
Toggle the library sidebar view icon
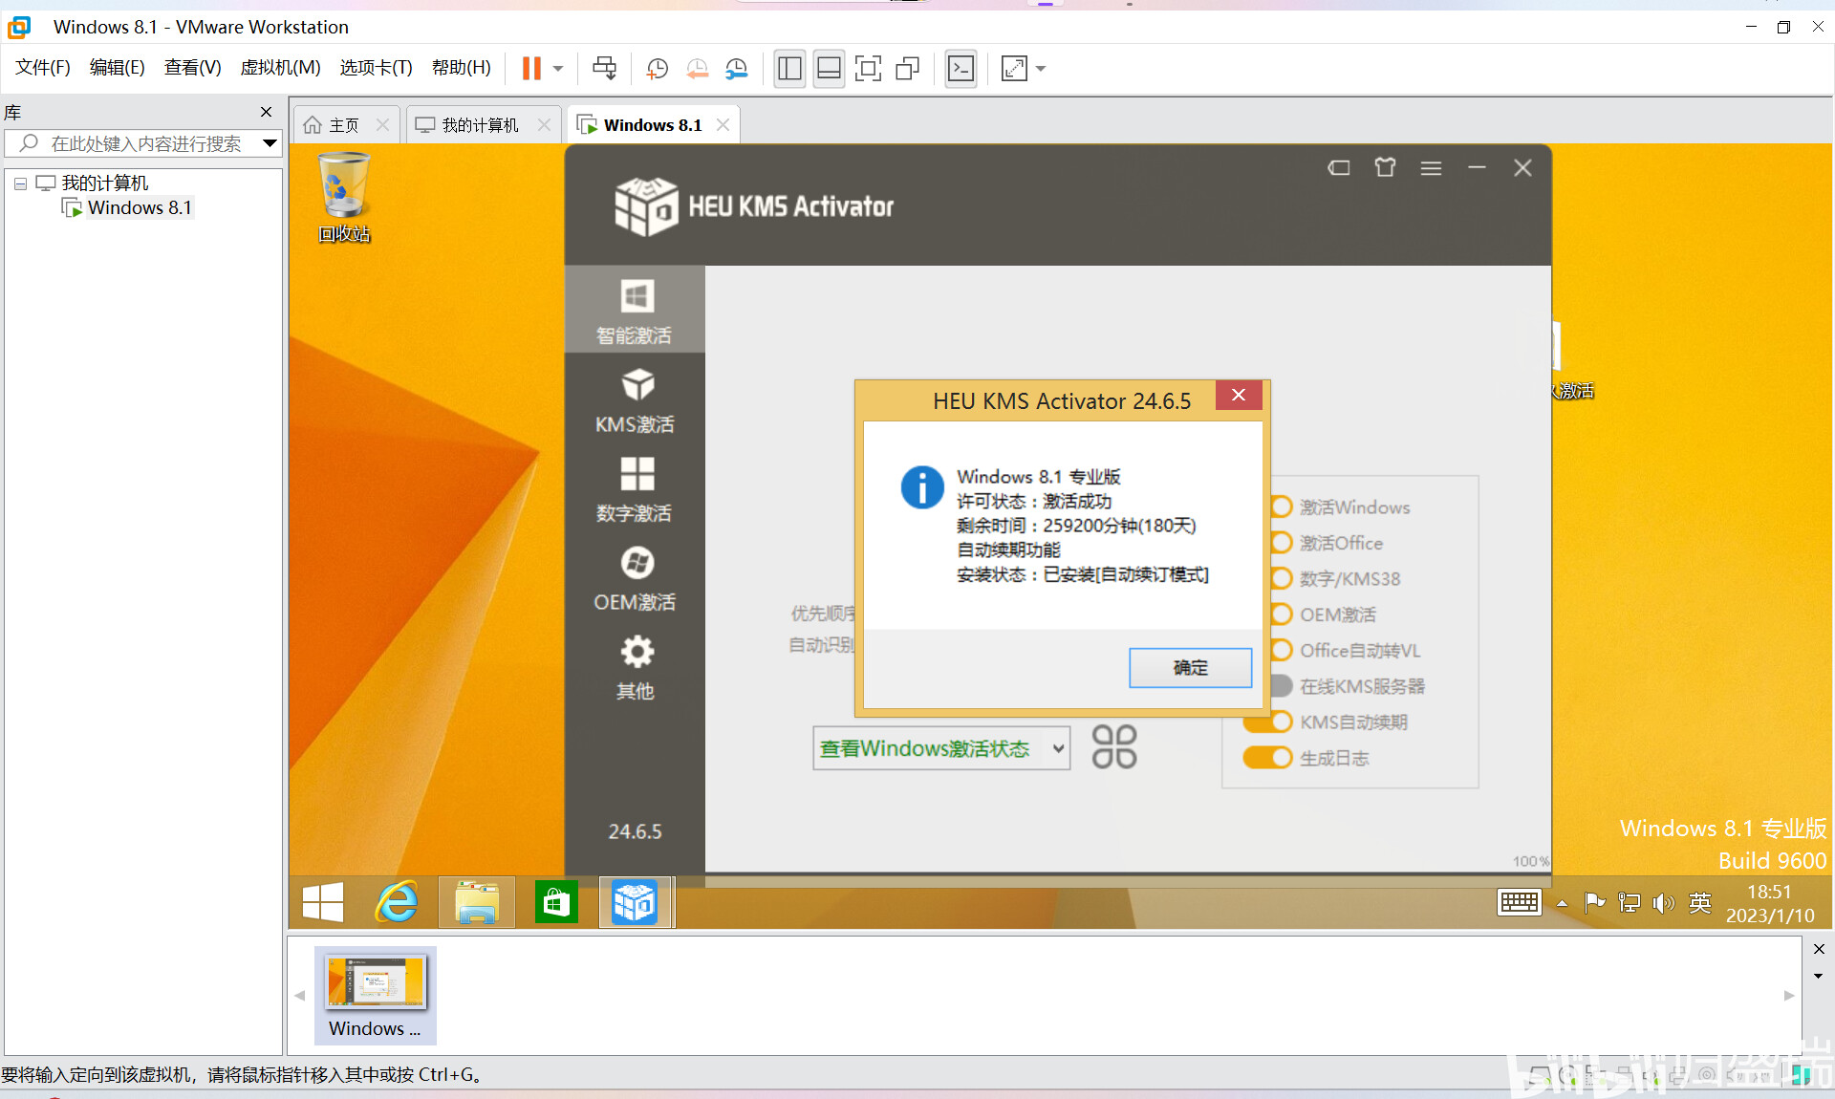coord(789,68)
